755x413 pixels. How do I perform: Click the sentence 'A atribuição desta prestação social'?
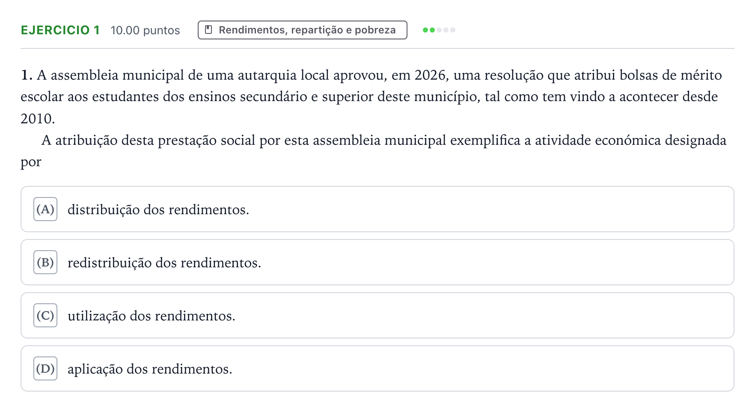374,151
